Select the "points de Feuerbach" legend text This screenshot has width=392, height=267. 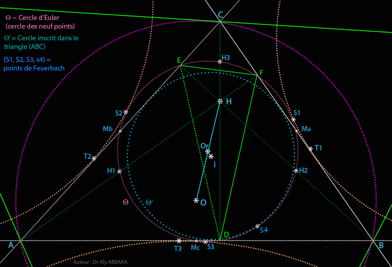click(34, 68)
